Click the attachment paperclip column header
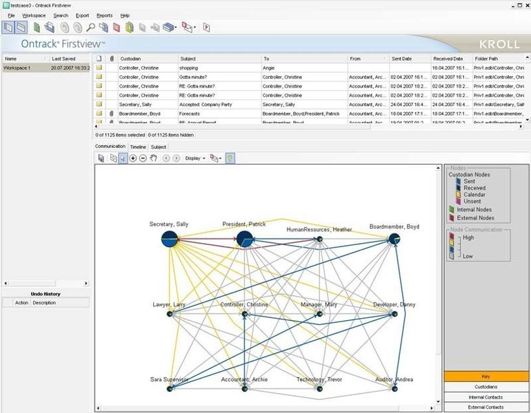 tap(112, 59)
